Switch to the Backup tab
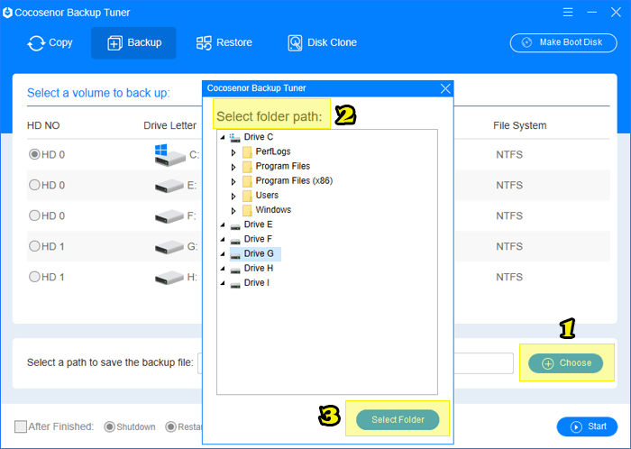631x449 pixels. 133,42
